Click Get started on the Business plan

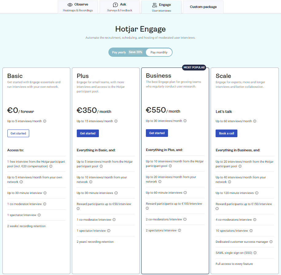(157, 133)
